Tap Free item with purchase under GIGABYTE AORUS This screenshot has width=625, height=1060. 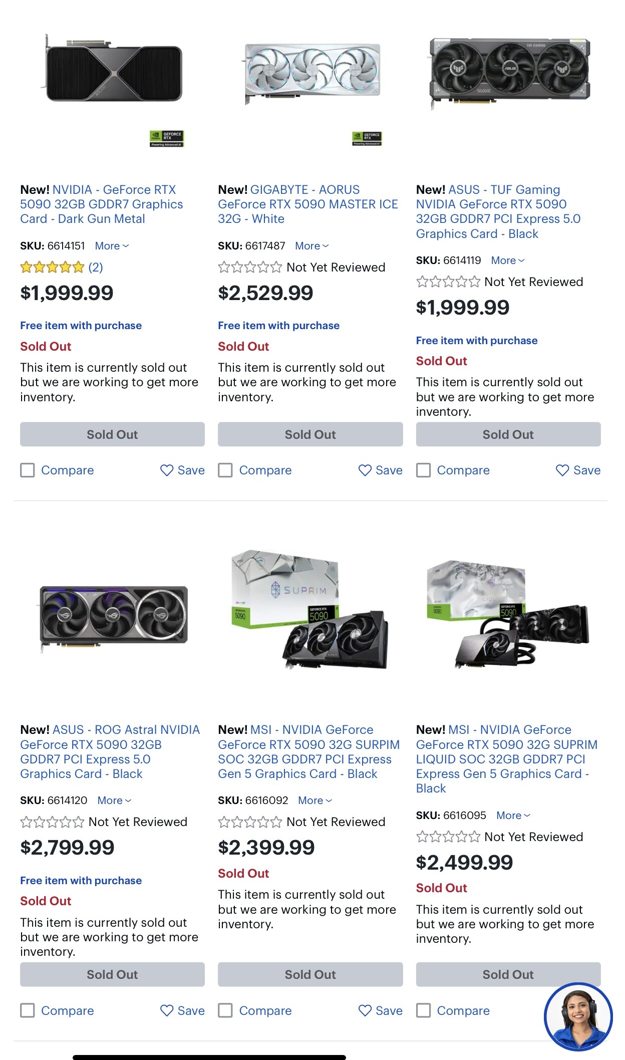(278, 326)
